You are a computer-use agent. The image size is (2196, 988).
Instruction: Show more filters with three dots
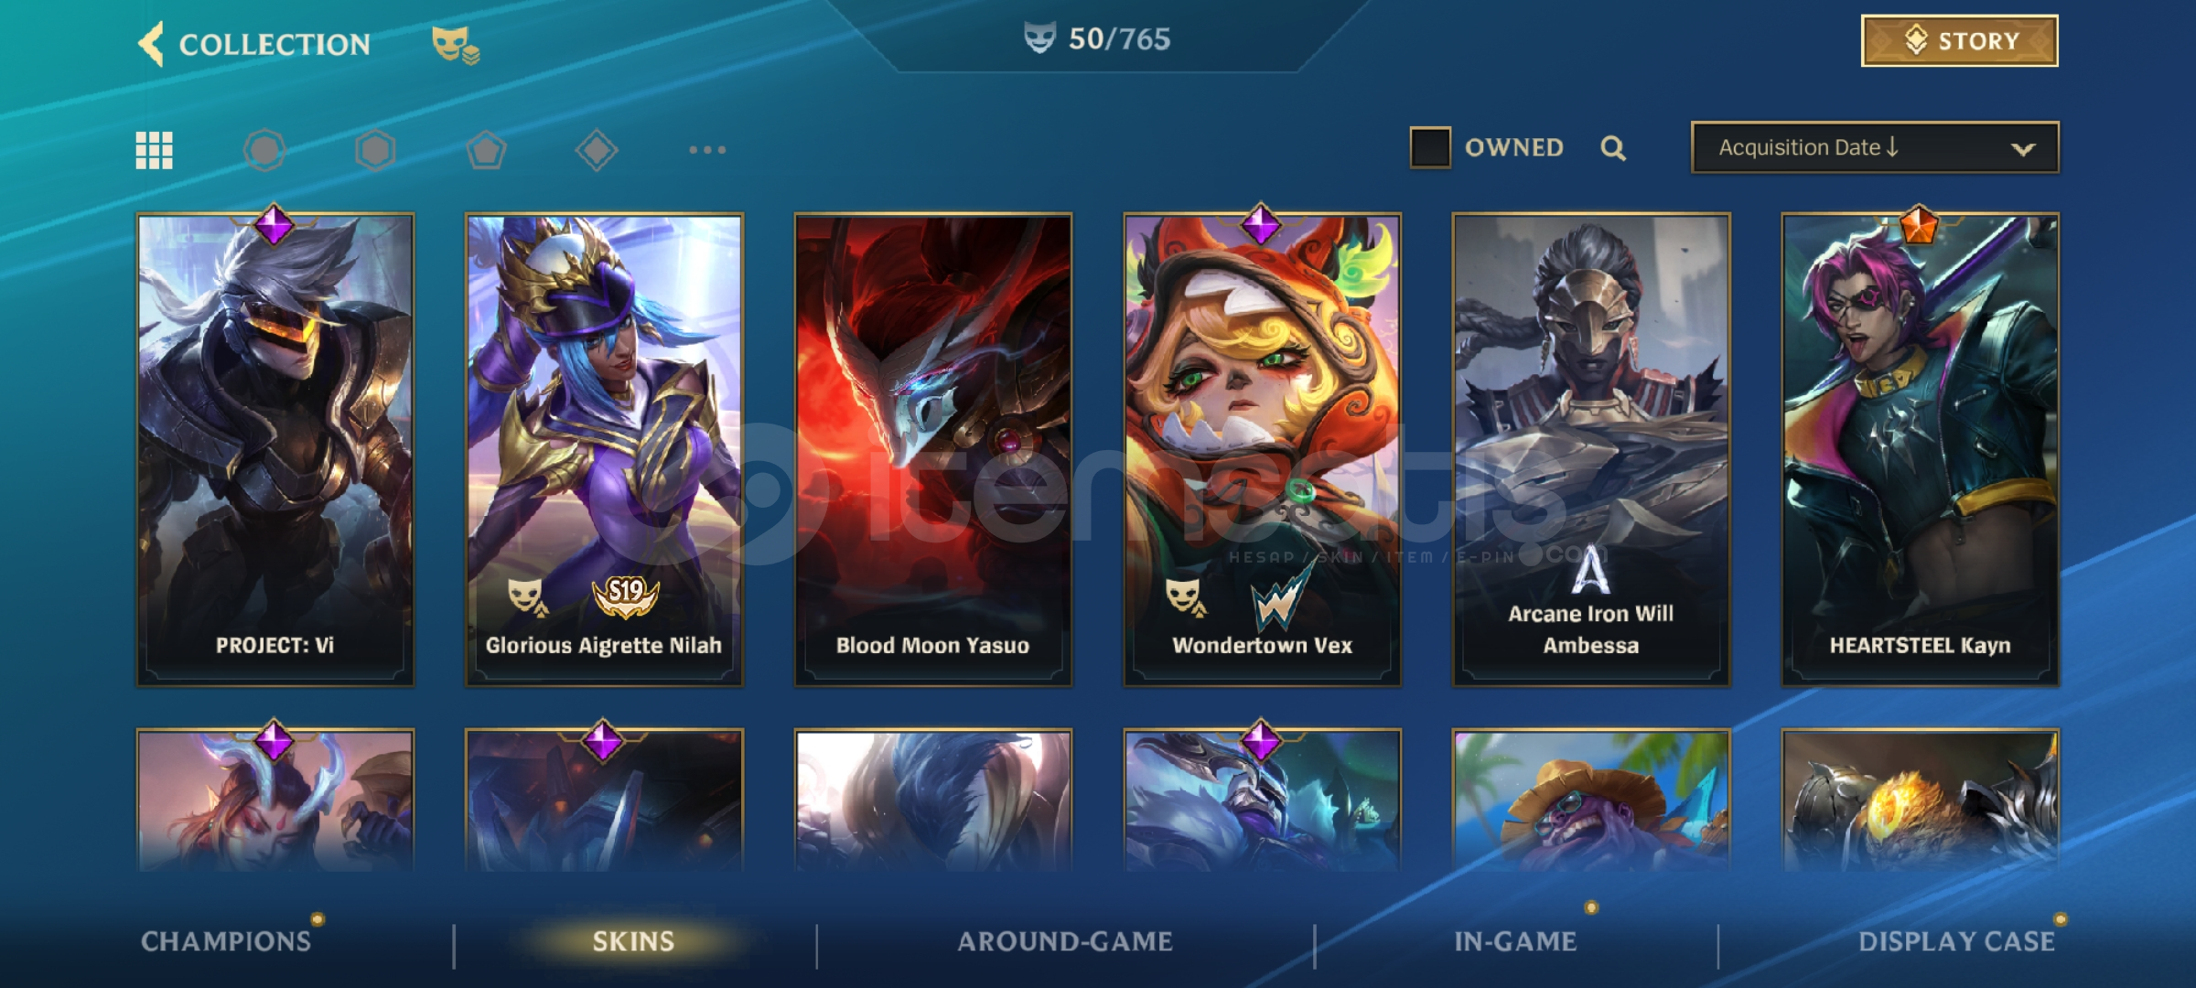click(707, 149)
